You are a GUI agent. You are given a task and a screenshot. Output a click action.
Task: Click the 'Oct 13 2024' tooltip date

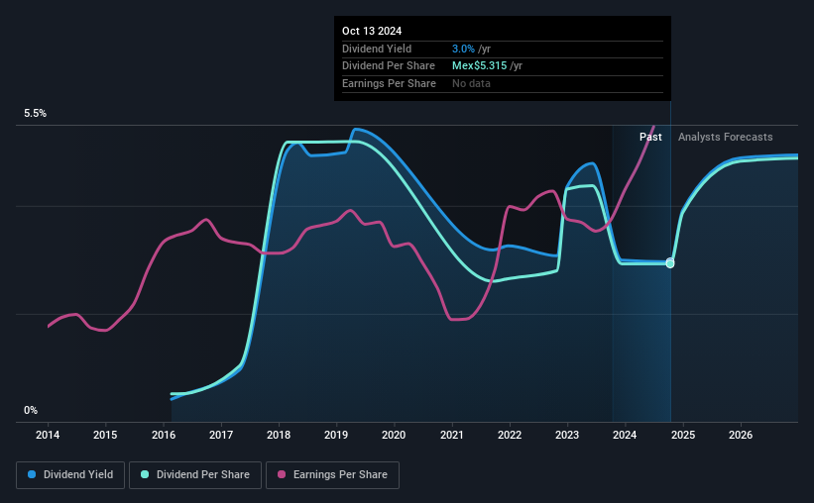372,31
